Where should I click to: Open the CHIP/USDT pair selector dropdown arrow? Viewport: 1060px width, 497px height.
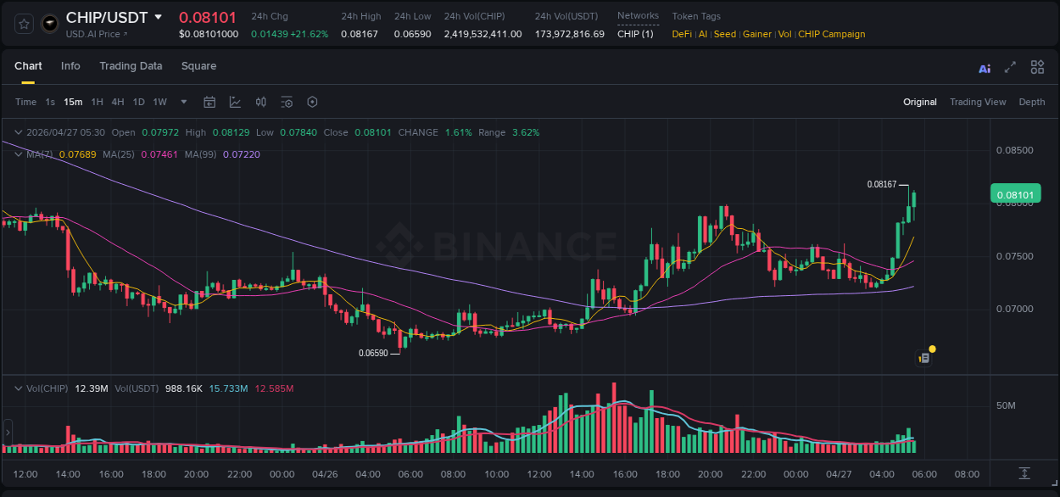click(x=158, y=17)
